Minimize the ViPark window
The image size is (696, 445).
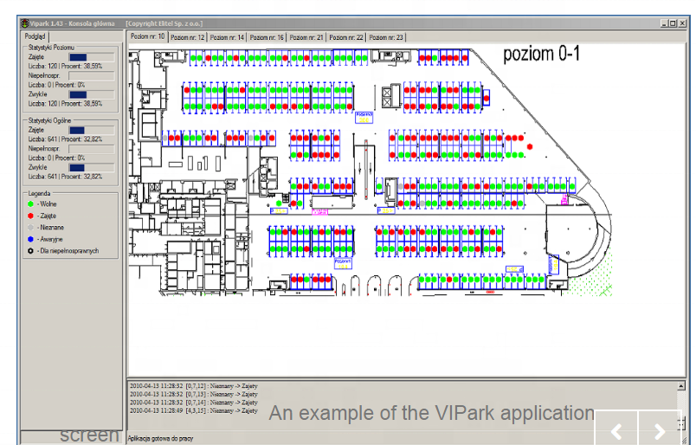pyautogui.click(x=664, y=23)
